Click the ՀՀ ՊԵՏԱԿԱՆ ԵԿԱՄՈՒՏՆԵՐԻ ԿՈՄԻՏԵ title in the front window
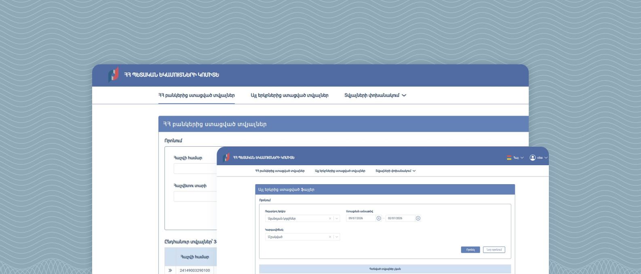 [264, 158]
